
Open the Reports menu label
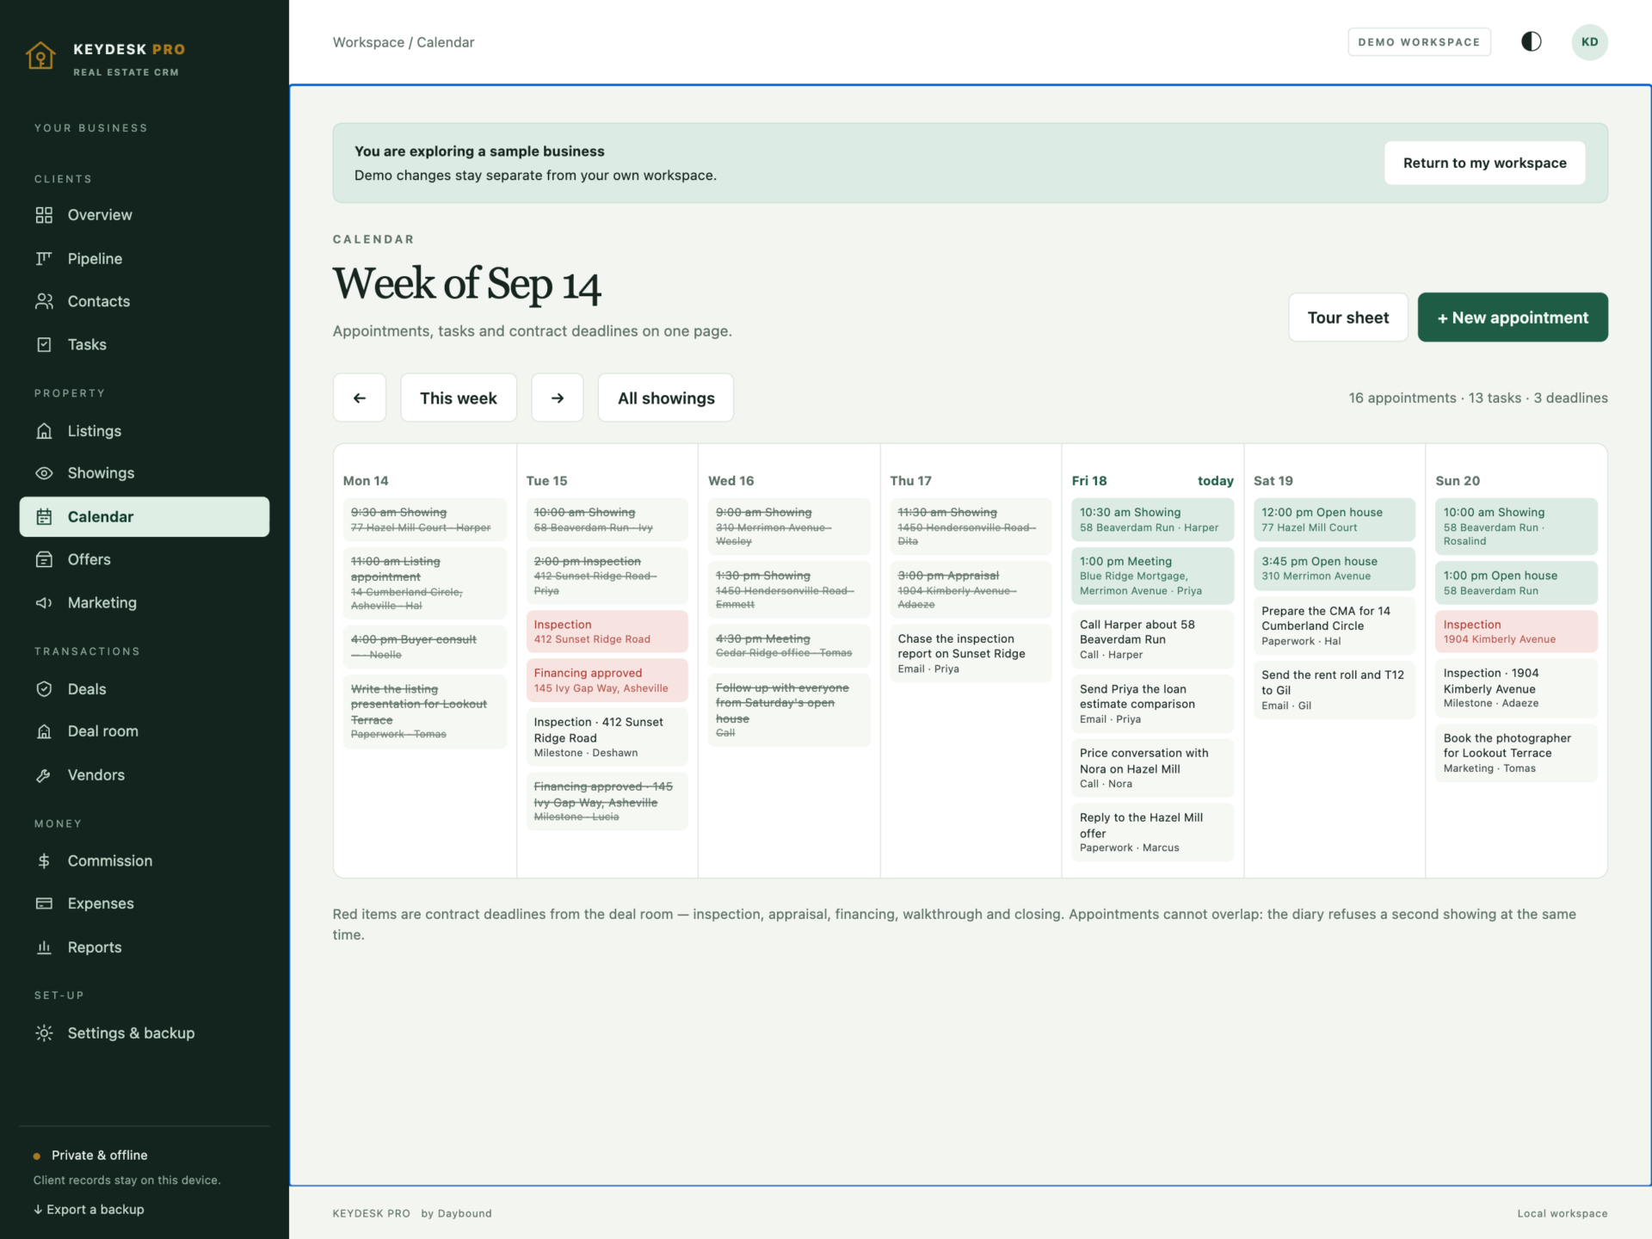click(95, 947)
